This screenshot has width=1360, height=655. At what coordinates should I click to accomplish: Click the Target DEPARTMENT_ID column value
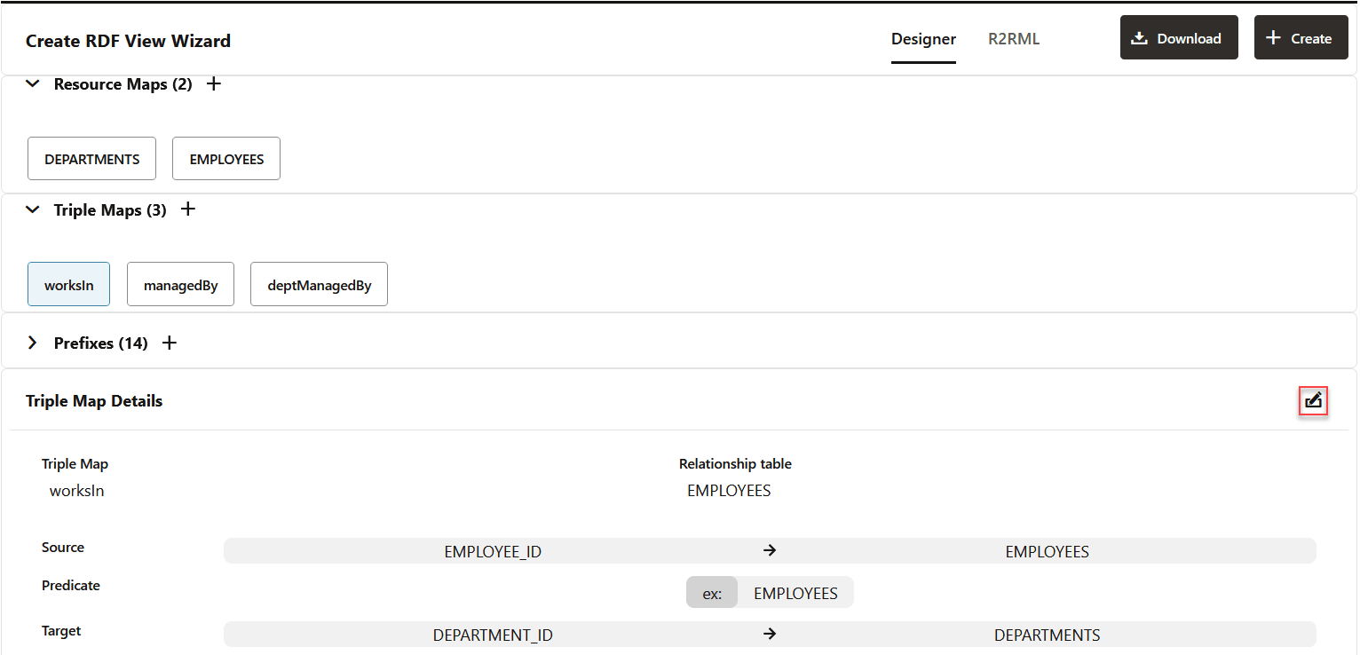coord(493,635)
